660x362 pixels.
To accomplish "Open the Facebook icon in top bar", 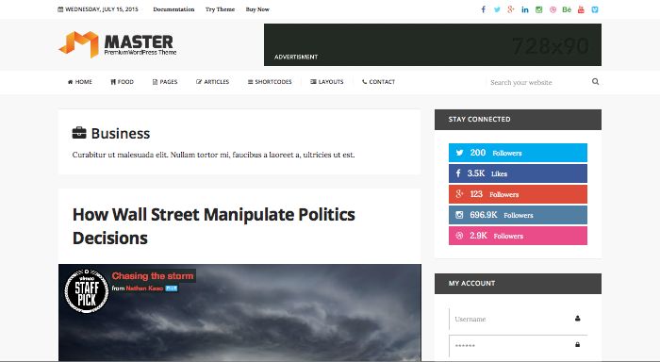I will (483, 9).
